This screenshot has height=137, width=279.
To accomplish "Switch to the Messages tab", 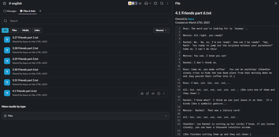I will tap(10, 11).
